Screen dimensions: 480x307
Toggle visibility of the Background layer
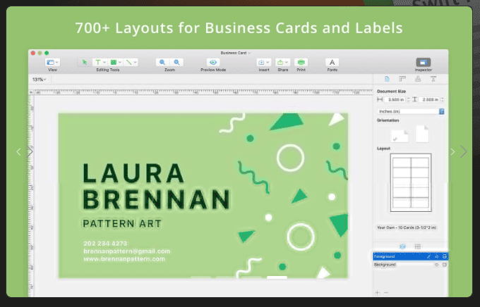[x=437, y=265]
